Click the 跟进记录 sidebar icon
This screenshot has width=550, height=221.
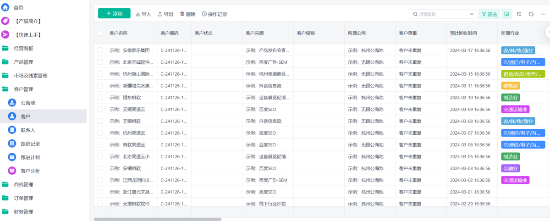12,144
